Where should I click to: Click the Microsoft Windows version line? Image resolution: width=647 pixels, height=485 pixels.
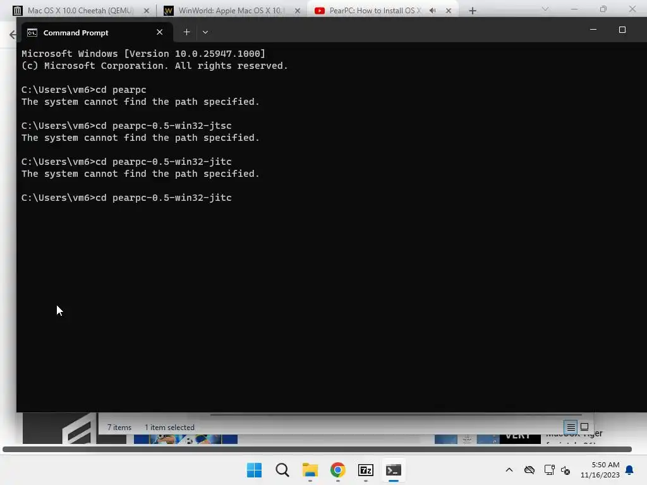143,54
